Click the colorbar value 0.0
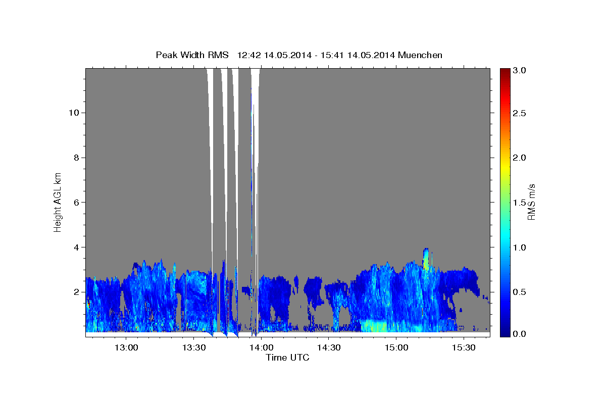The height and width of the screenshot is (404, 606). tap(520, 334)
